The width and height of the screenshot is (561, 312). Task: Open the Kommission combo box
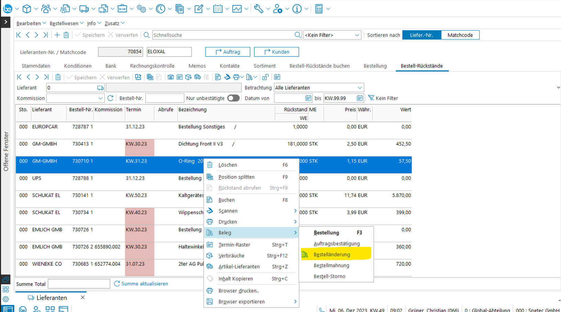[x=100, y=98]
